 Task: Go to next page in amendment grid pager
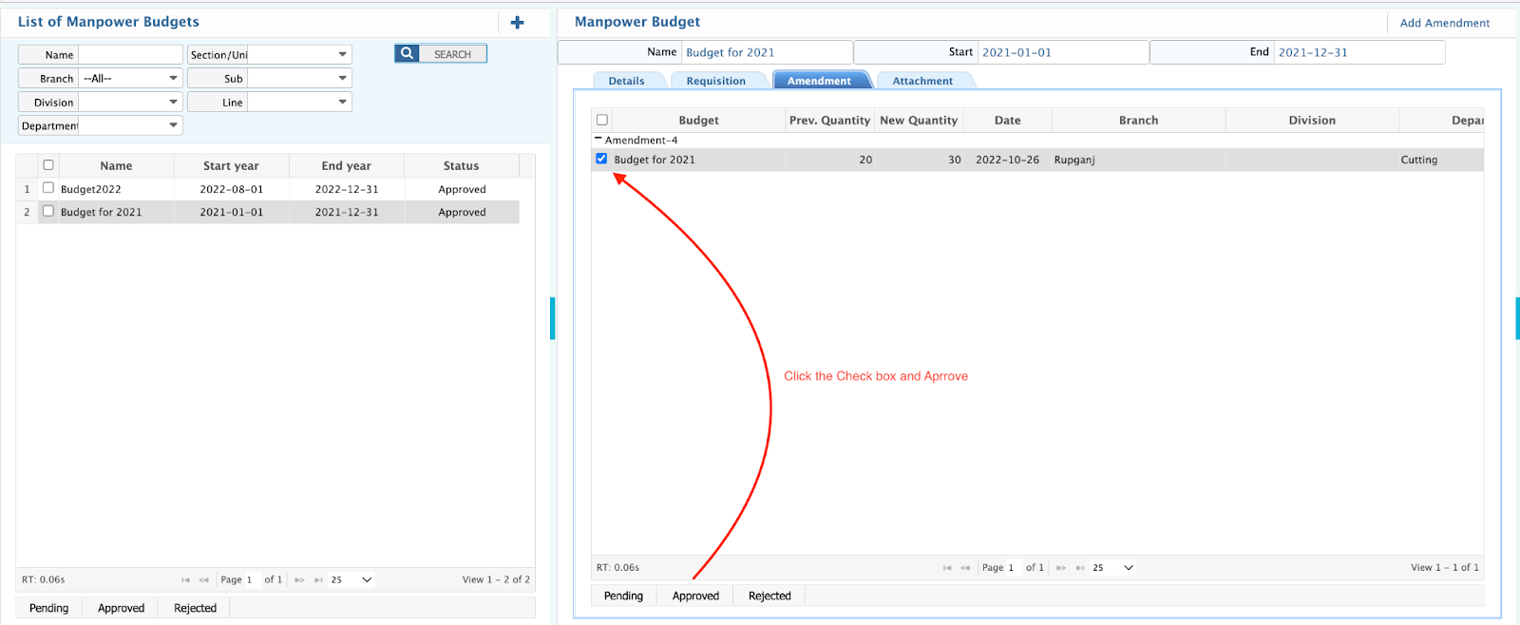point(1061,568)
